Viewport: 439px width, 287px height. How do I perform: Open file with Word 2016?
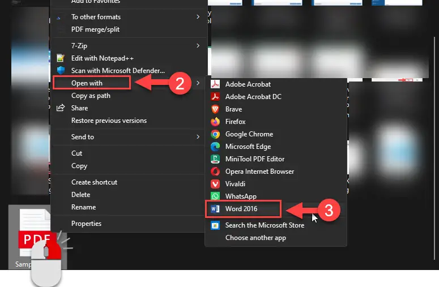click(276, 209)
